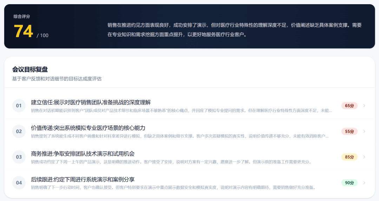Expand the 商务推进 row with its chevron
This screenshot has height=201, width=379.
(x=364, y=157)
